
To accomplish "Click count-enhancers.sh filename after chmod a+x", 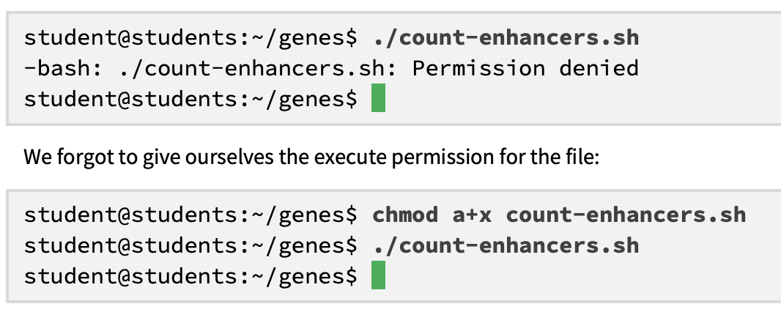I will coord(626,215).
